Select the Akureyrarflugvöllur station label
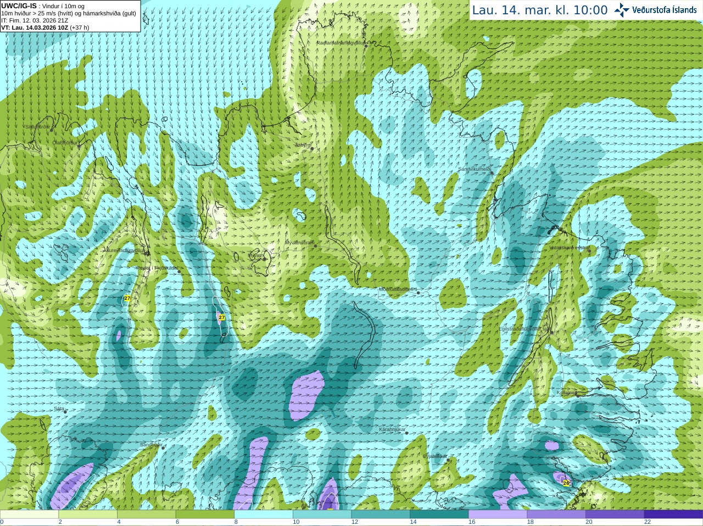This screenshot has width=703, height=526. pyautogui.click(x=124, y=250)
